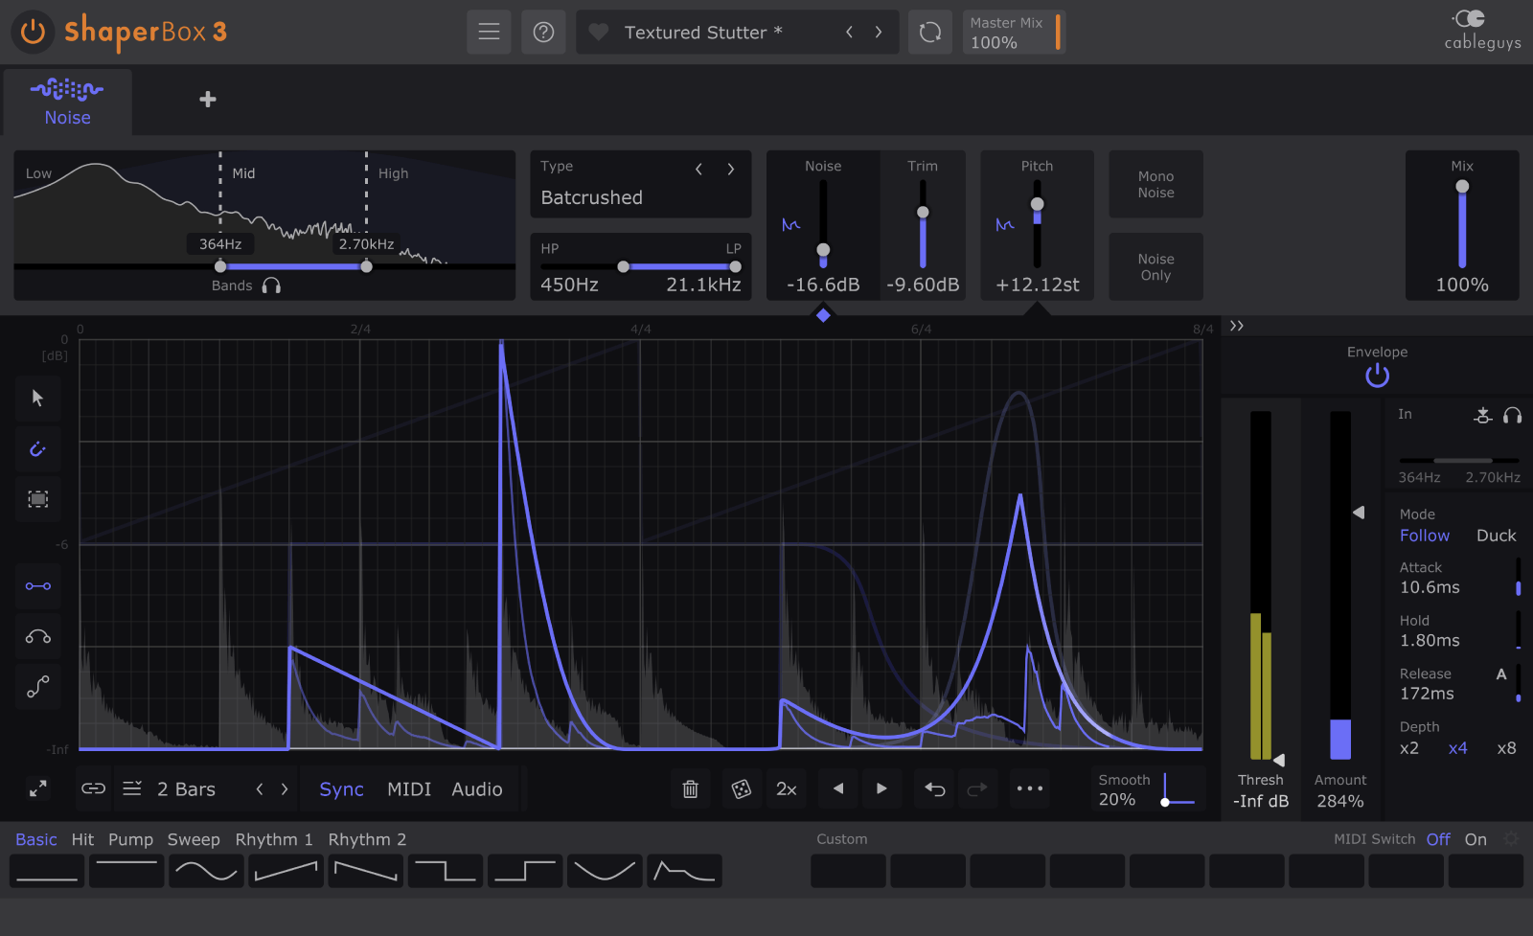
Task: Click the Bands headphones solo icon
Action: pyautogui.click(x=271, y=285)
